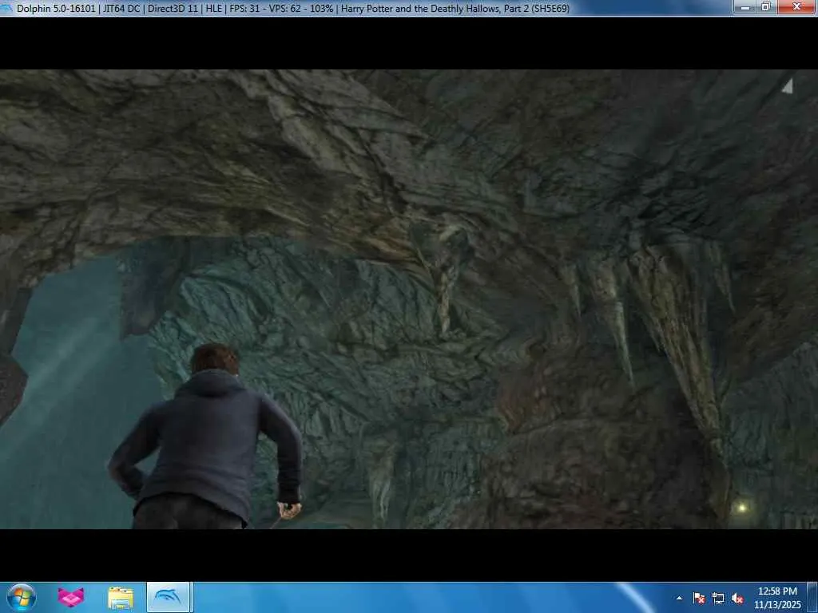Open the clock showing 12:58 PM
This screenshot has height=613, width=818.
click(777, 598)
